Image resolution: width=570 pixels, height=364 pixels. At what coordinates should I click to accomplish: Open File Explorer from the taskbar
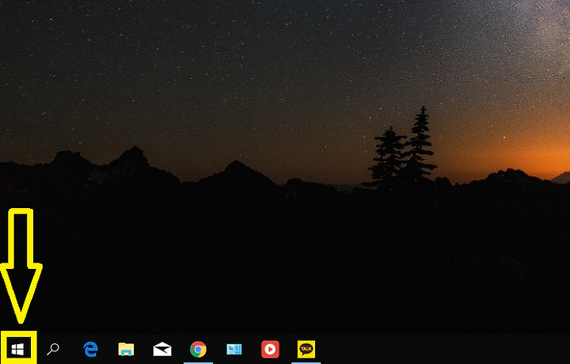[126, 349]
